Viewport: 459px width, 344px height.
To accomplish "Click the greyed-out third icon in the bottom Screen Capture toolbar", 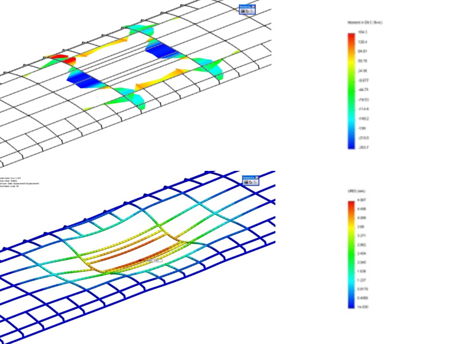I will [254, 183].
